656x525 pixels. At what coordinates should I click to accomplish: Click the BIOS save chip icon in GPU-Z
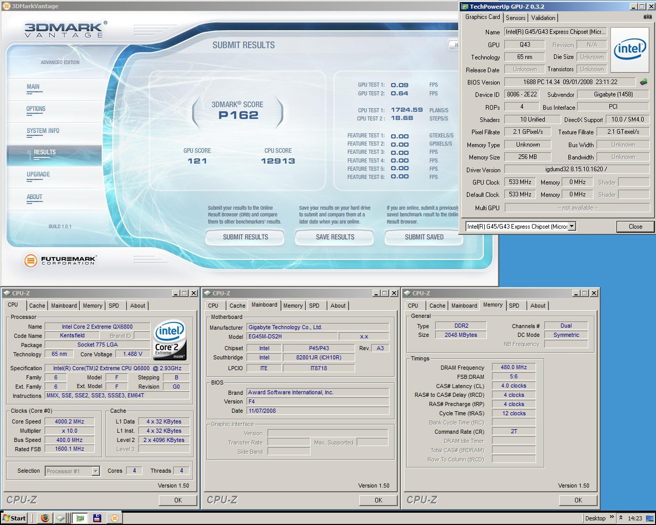coord(644,82)
